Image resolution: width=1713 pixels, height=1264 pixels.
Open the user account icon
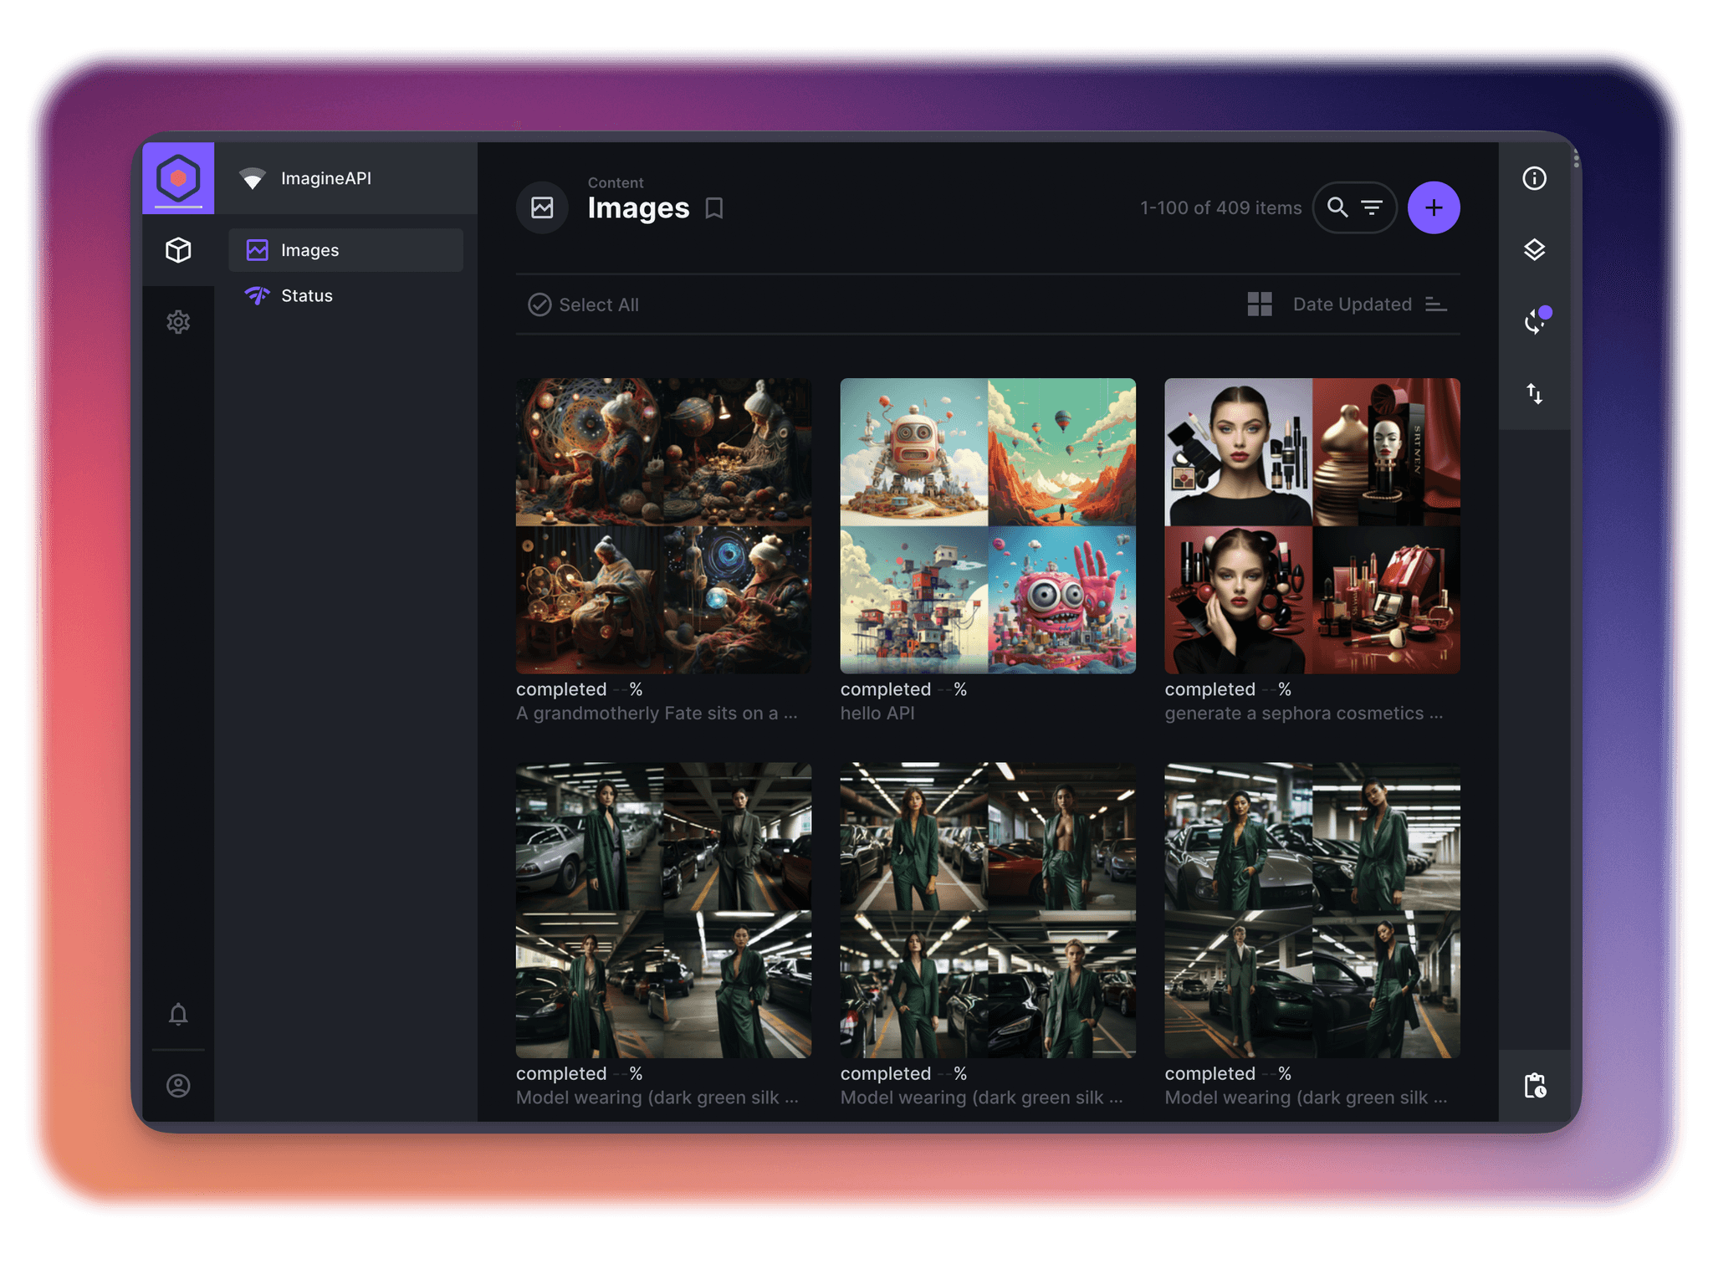coord(178,1085)
